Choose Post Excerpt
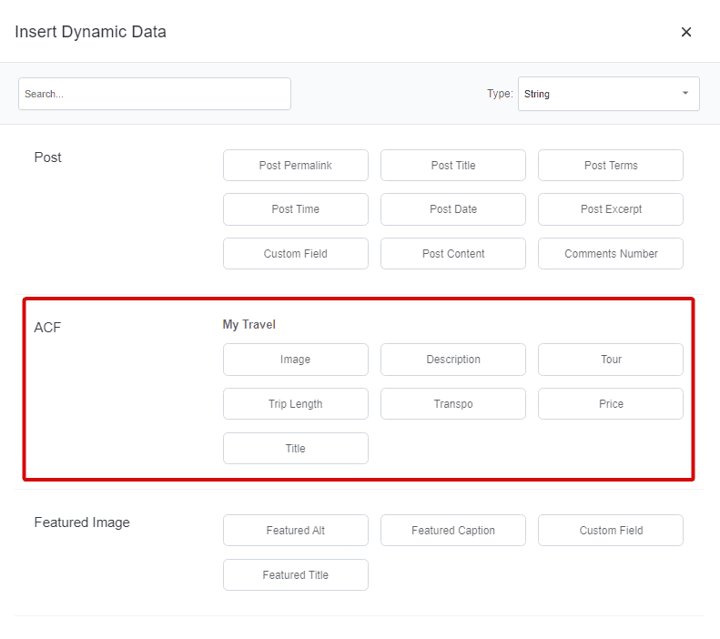 pyautogui.click(x=610, y=209)
